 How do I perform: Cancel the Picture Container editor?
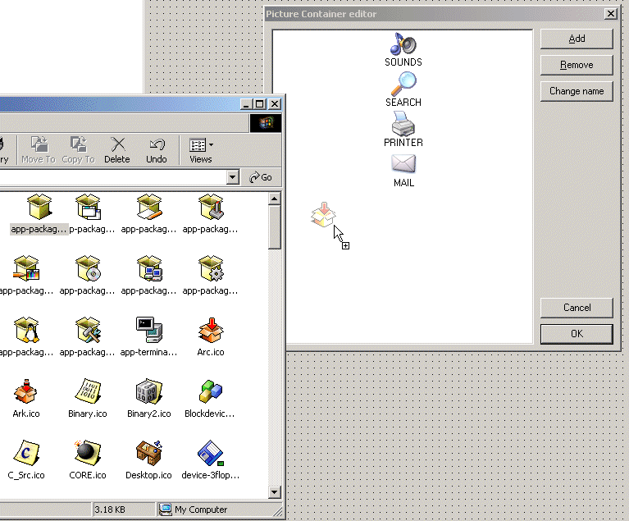coord(577,308)
